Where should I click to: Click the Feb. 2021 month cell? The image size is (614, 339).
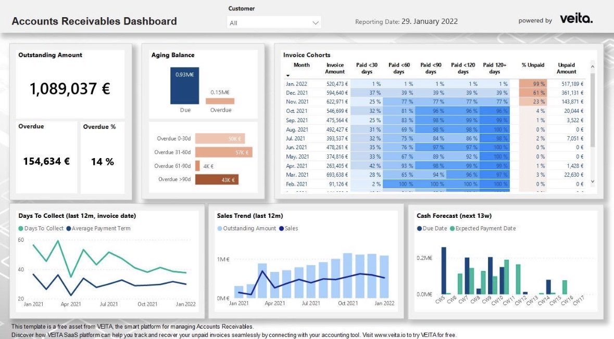(x=296, y=184)
